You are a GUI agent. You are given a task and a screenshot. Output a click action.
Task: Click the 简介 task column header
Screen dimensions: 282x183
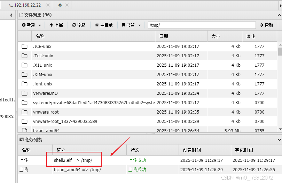point(89,150)
